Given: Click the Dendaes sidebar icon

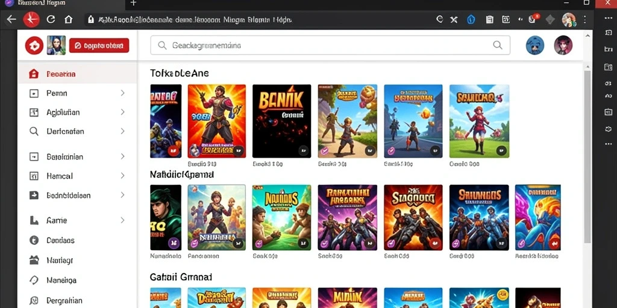Looking at the screenshot, I should click(x=34, y=241).
